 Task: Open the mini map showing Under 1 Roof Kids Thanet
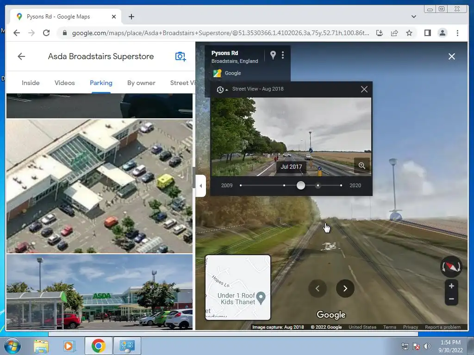click(238, 288)
